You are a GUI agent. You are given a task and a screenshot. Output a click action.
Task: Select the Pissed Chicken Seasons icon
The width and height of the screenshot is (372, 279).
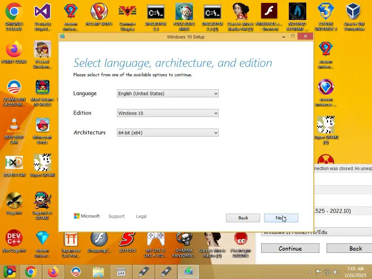(43, 54)
